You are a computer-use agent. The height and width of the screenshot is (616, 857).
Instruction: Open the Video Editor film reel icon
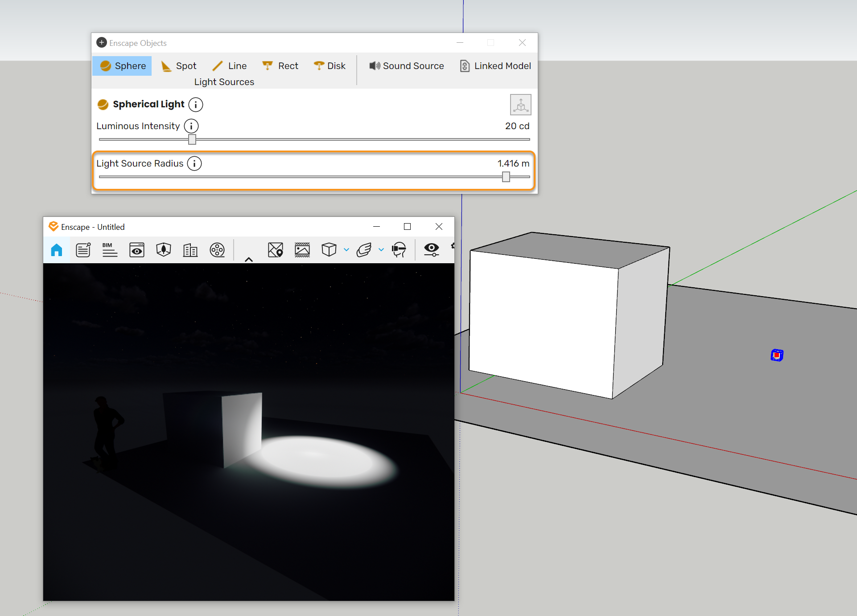(x=217, y=250)
